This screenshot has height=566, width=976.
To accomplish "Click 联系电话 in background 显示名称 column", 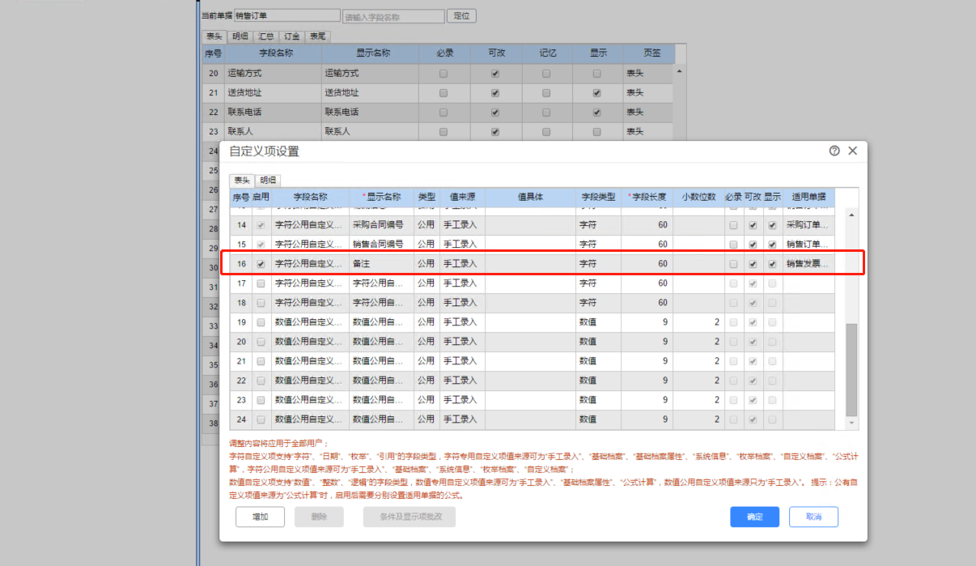I will pyautogui.click(x=370, y=113).
